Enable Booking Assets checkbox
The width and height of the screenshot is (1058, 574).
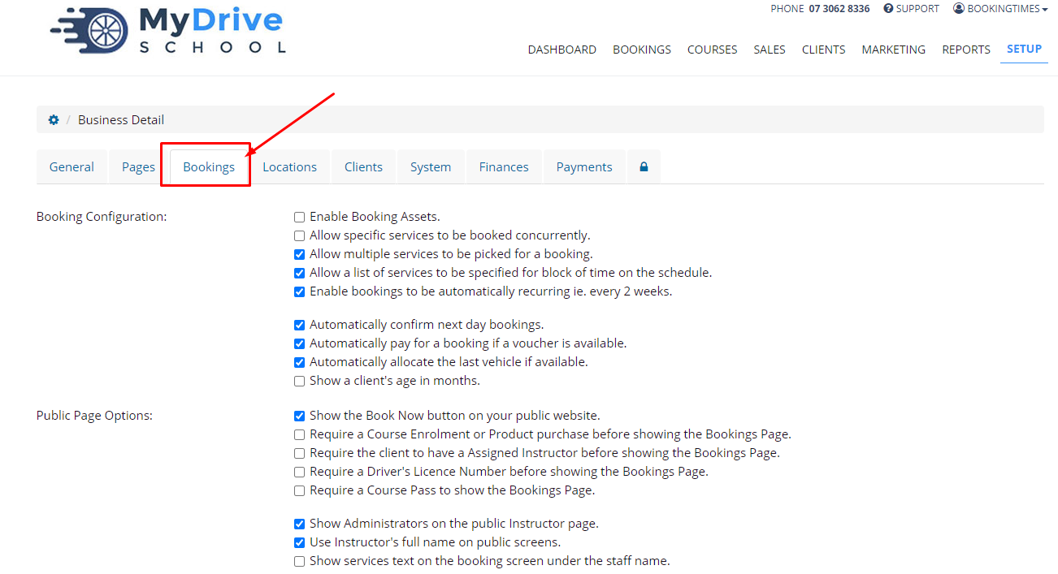[300, 217]
